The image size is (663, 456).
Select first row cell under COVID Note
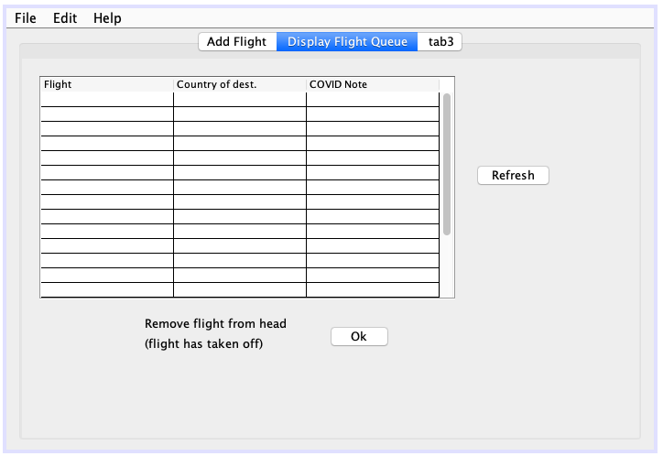pyautogui.click(x=372, y=99)
